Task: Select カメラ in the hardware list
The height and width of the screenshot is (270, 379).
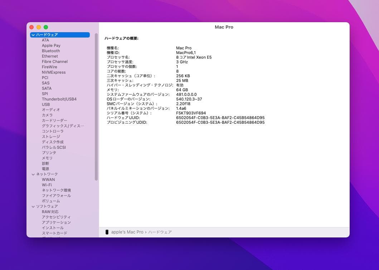Action: (47, 115)
